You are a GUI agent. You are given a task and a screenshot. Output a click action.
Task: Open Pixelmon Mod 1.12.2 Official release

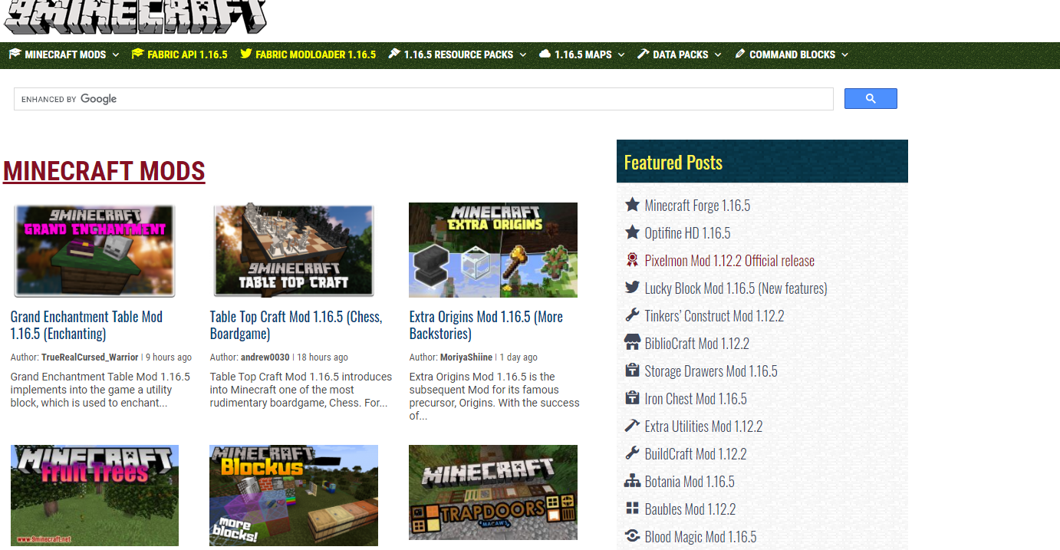pos(729,261)
